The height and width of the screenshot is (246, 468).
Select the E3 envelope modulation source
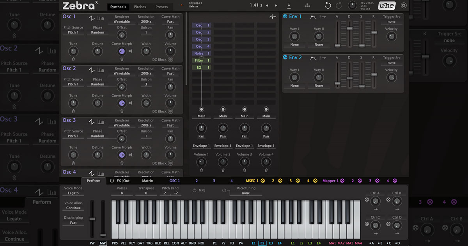point(271,243)
